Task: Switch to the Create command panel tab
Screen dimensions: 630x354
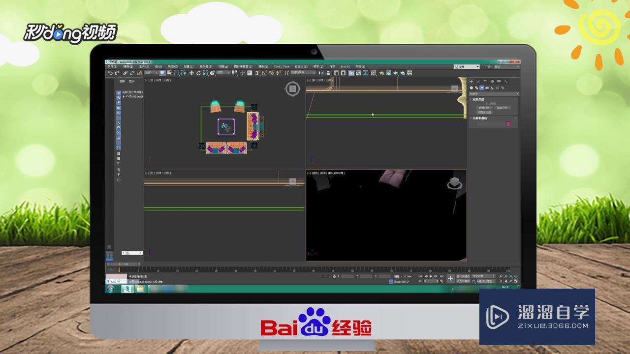Action: point(471,81)
